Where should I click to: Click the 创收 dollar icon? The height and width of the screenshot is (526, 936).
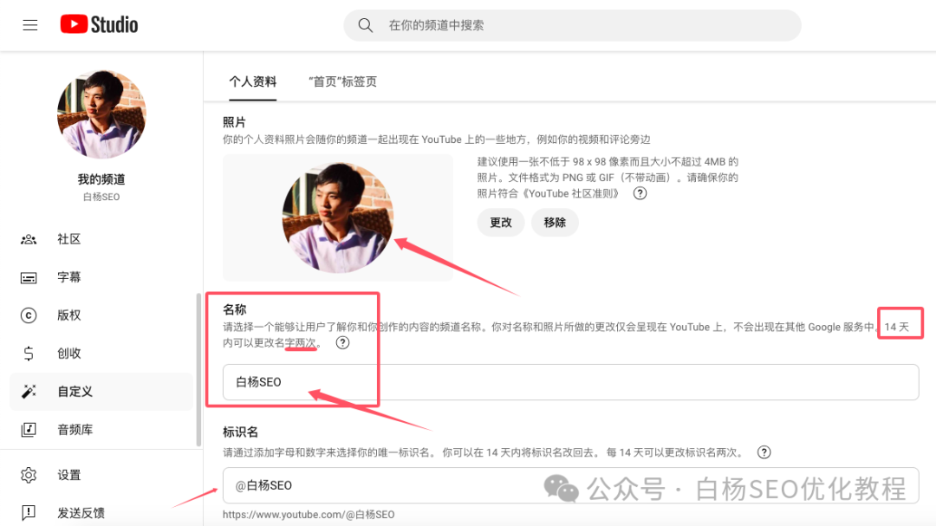pos(29,354)
